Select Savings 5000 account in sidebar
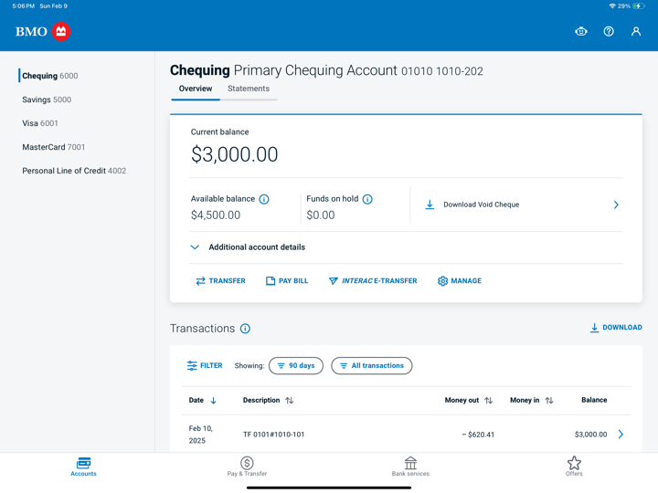This screenshot has height=493, width=658. 47,100
